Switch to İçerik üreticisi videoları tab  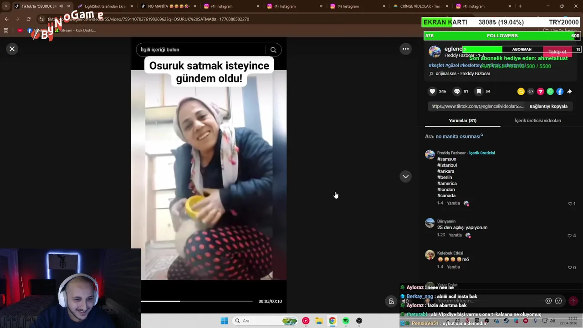pos(538,120)
